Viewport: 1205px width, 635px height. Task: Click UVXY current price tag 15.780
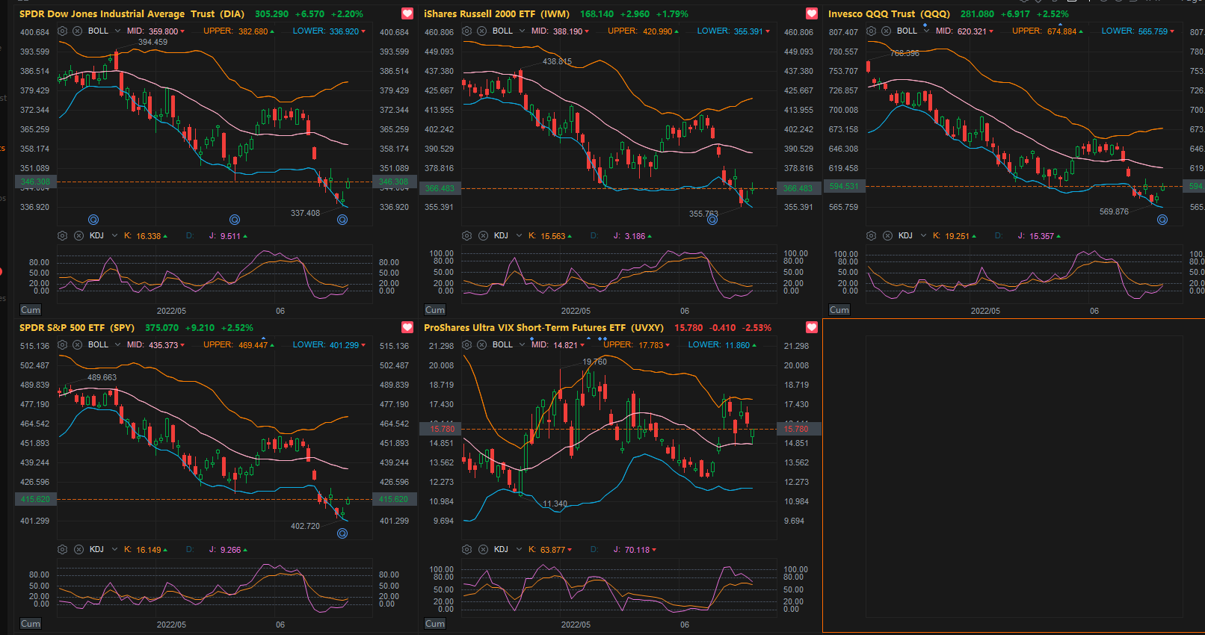tap(442, 429)
